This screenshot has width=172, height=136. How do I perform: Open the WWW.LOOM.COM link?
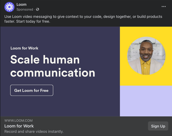[19, 121]
